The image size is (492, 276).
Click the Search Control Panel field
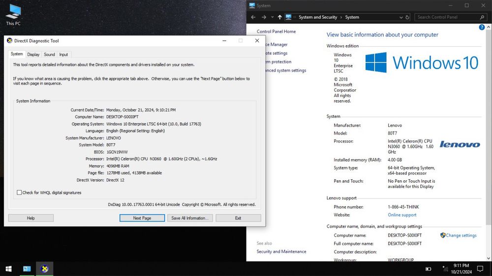[447, 17]
